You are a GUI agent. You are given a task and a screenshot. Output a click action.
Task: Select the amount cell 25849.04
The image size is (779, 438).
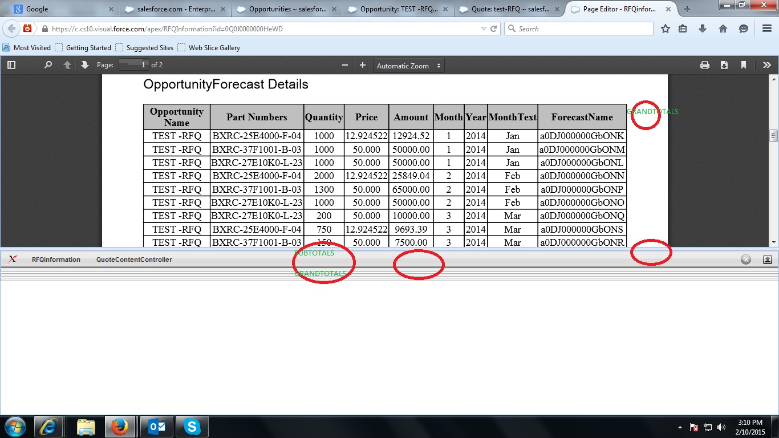click(x=411, y=176)
